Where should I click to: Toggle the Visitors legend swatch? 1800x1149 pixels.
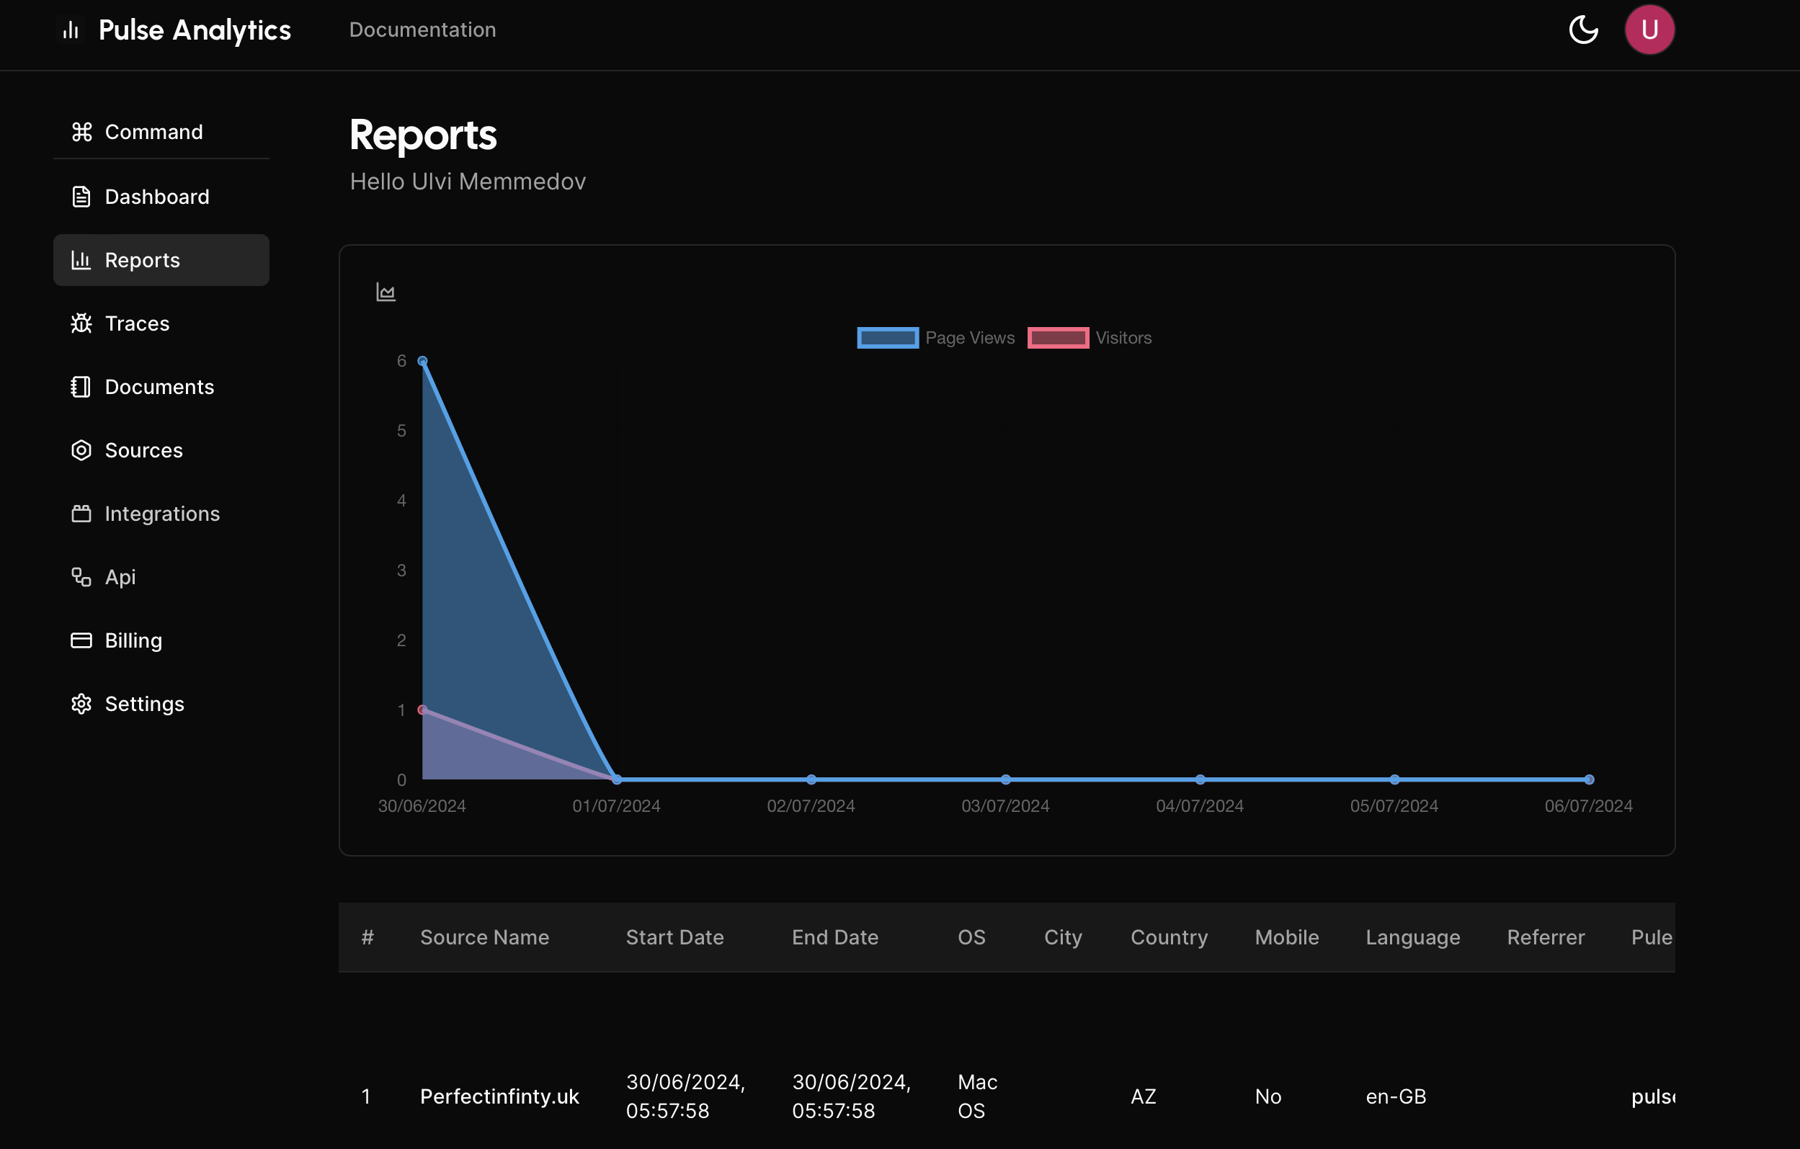tap(1058, 338)
